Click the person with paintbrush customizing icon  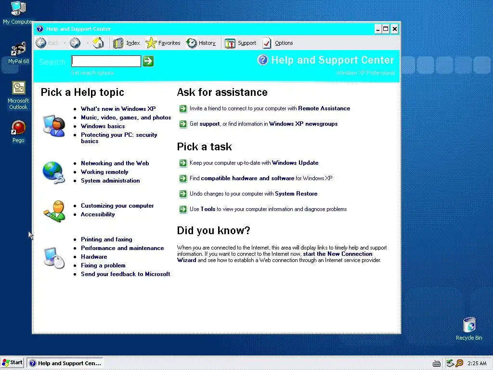tap(54, 211)
